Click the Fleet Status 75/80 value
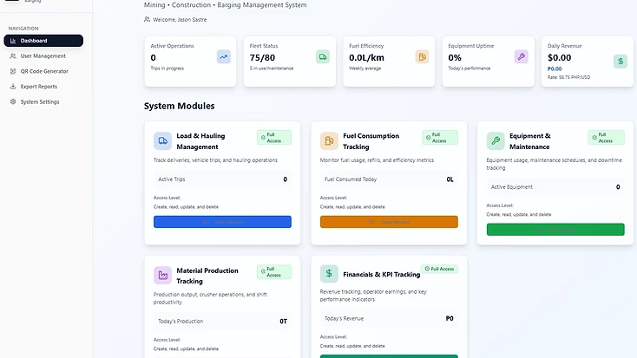637x358 pixels. click(262, 57)
